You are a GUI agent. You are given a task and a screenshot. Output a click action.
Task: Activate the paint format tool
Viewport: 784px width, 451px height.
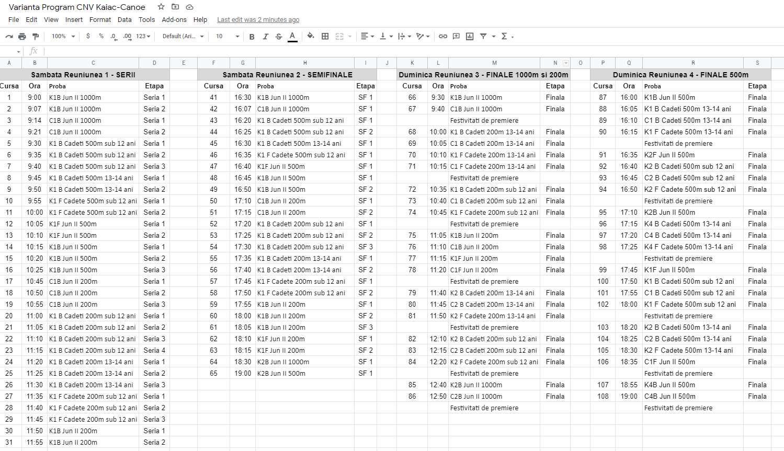pyautogui.click(x=36, y=36)
